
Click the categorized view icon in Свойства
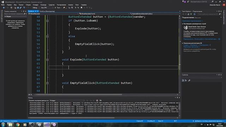183,80
